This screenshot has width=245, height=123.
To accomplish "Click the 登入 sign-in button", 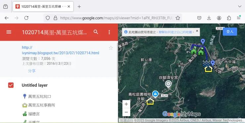I will [230, 32].
